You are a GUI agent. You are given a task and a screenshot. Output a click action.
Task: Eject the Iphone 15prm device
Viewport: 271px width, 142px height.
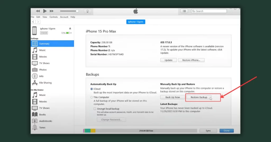coord(70,29)
